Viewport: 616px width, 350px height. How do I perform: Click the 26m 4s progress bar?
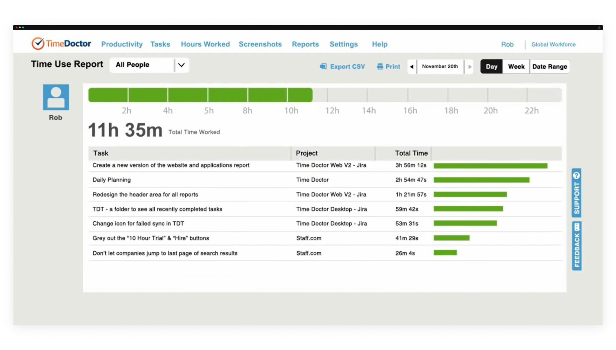(x=445, y=253)
